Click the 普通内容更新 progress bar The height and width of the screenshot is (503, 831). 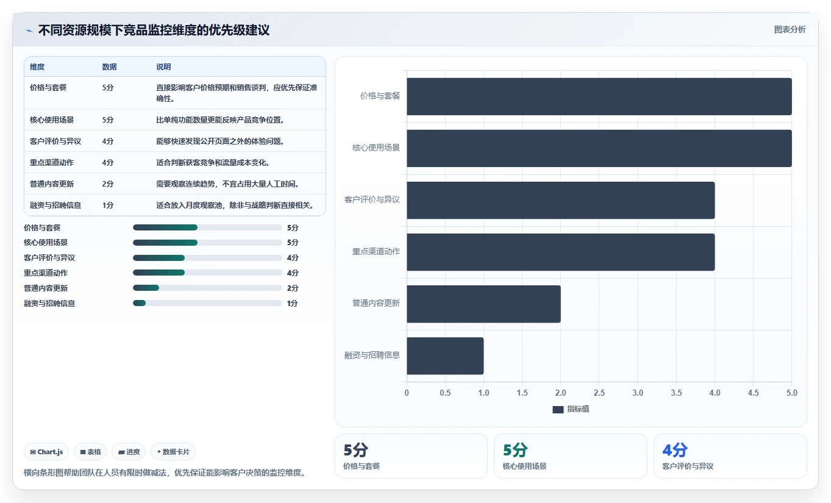tap(207, 288)
